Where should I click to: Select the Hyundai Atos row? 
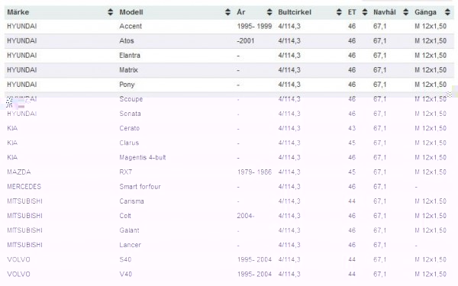pyautogui.click(x=229, y=41)
